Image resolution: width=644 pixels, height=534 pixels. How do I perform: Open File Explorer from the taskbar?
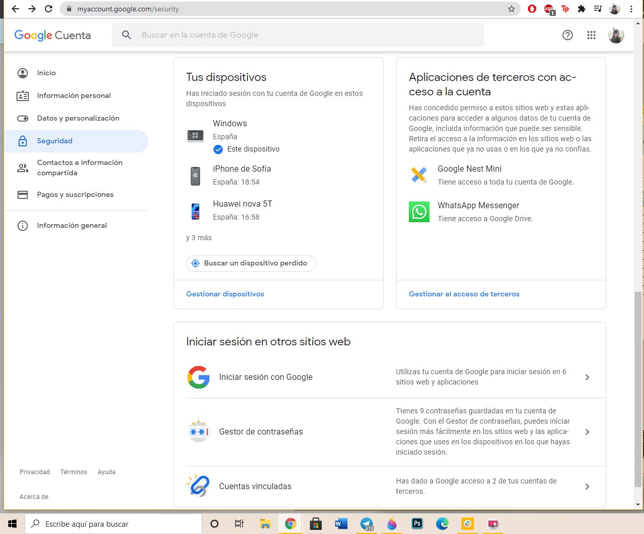coord(265,524)
